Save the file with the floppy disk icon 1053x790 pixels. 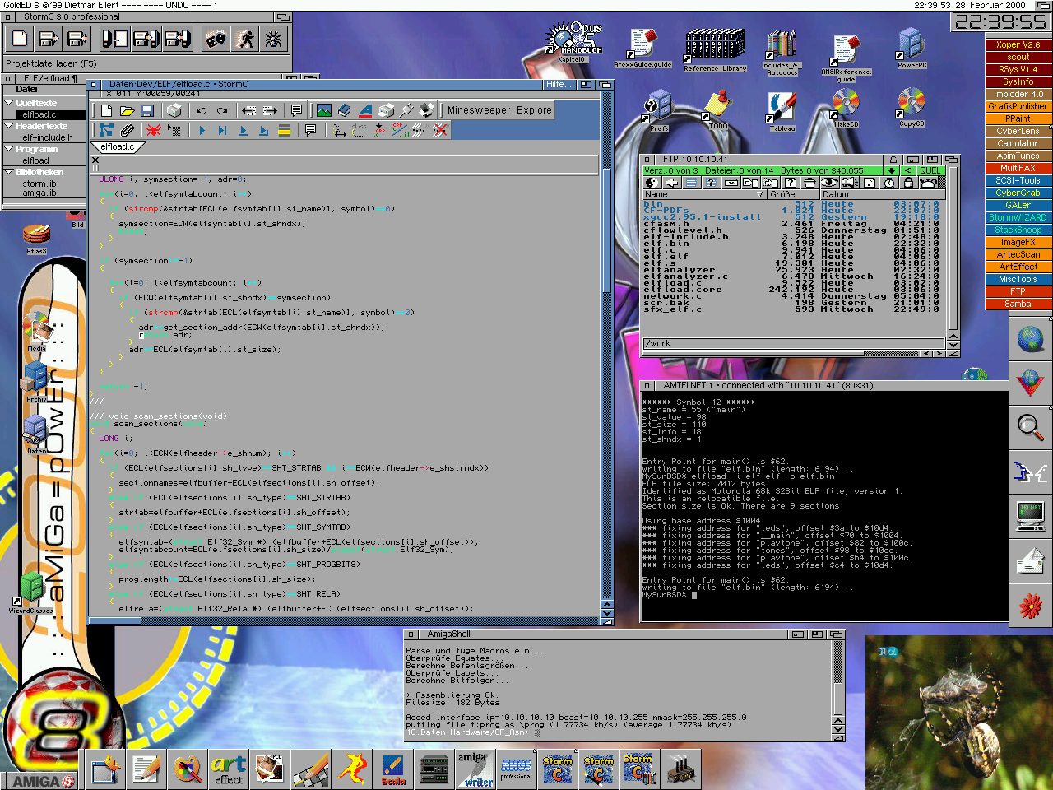tap(147, 110)
